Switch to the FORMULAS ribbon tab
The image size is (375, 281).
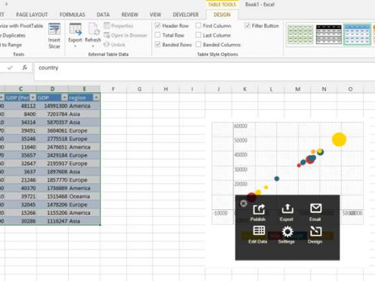73,15
